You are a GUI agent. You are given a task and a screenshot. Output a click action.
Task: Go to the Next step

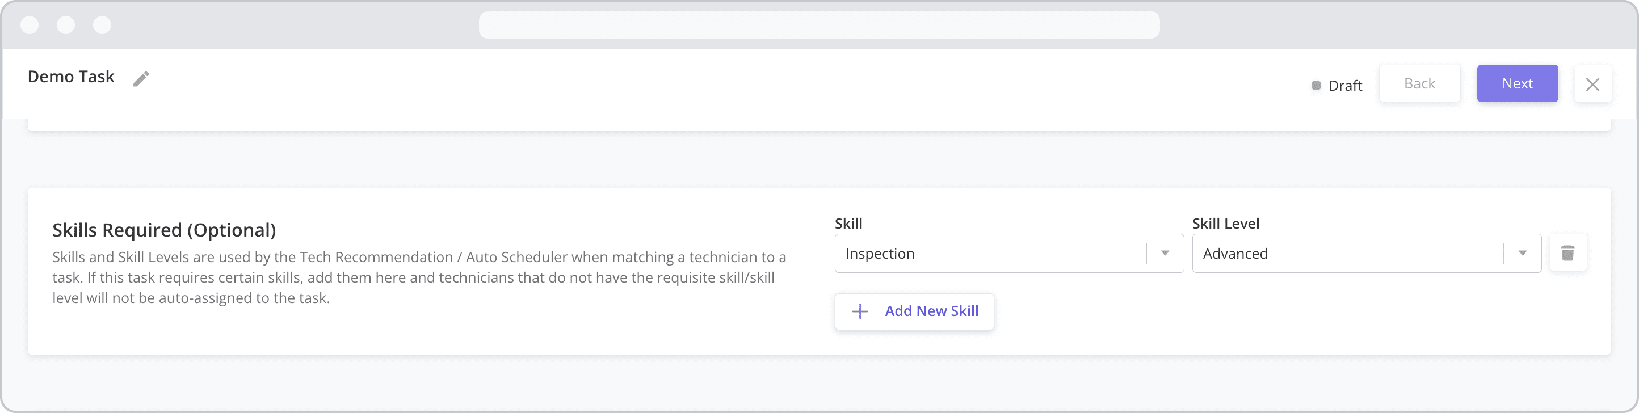point(1518,83)
